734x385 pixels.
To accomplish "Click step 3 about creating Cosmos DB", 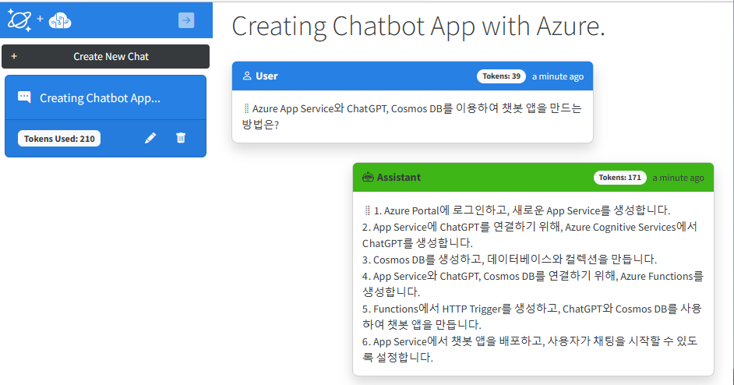I will point(510,260).
